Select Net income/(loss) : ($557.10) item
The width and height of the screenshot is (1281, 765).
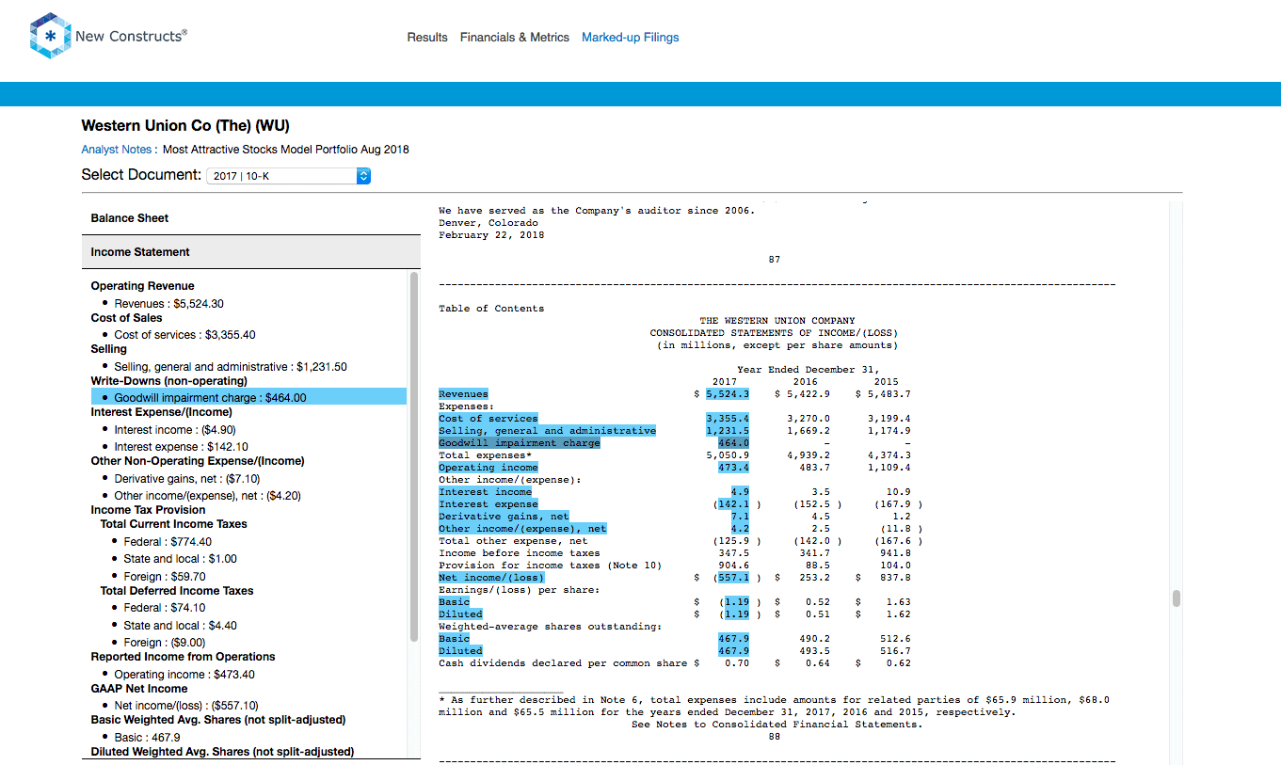(x=186, y=706)
